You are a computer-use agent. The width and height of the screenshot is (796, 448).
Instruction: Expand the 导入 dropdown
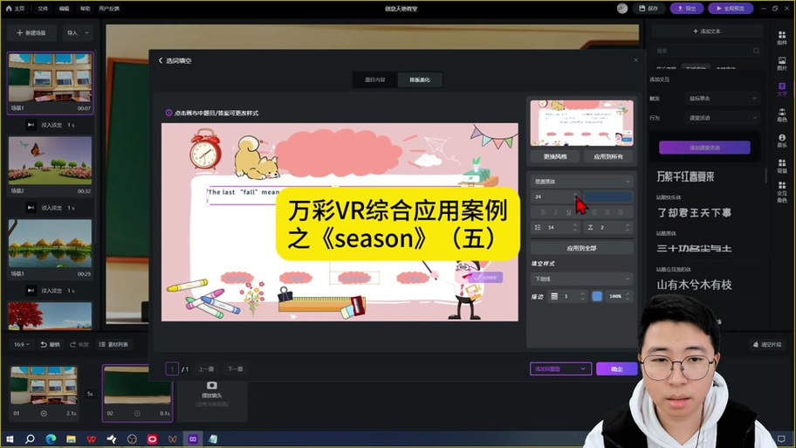tap(79, 33)
